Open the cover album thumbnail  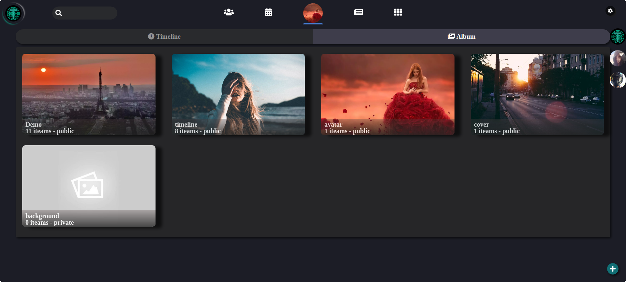537,94
